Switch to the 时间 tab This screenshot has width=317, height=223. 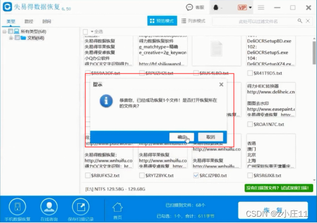[x=46, y=21]
